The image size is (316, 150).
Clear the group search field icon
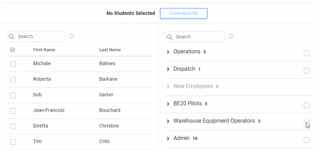231,36
